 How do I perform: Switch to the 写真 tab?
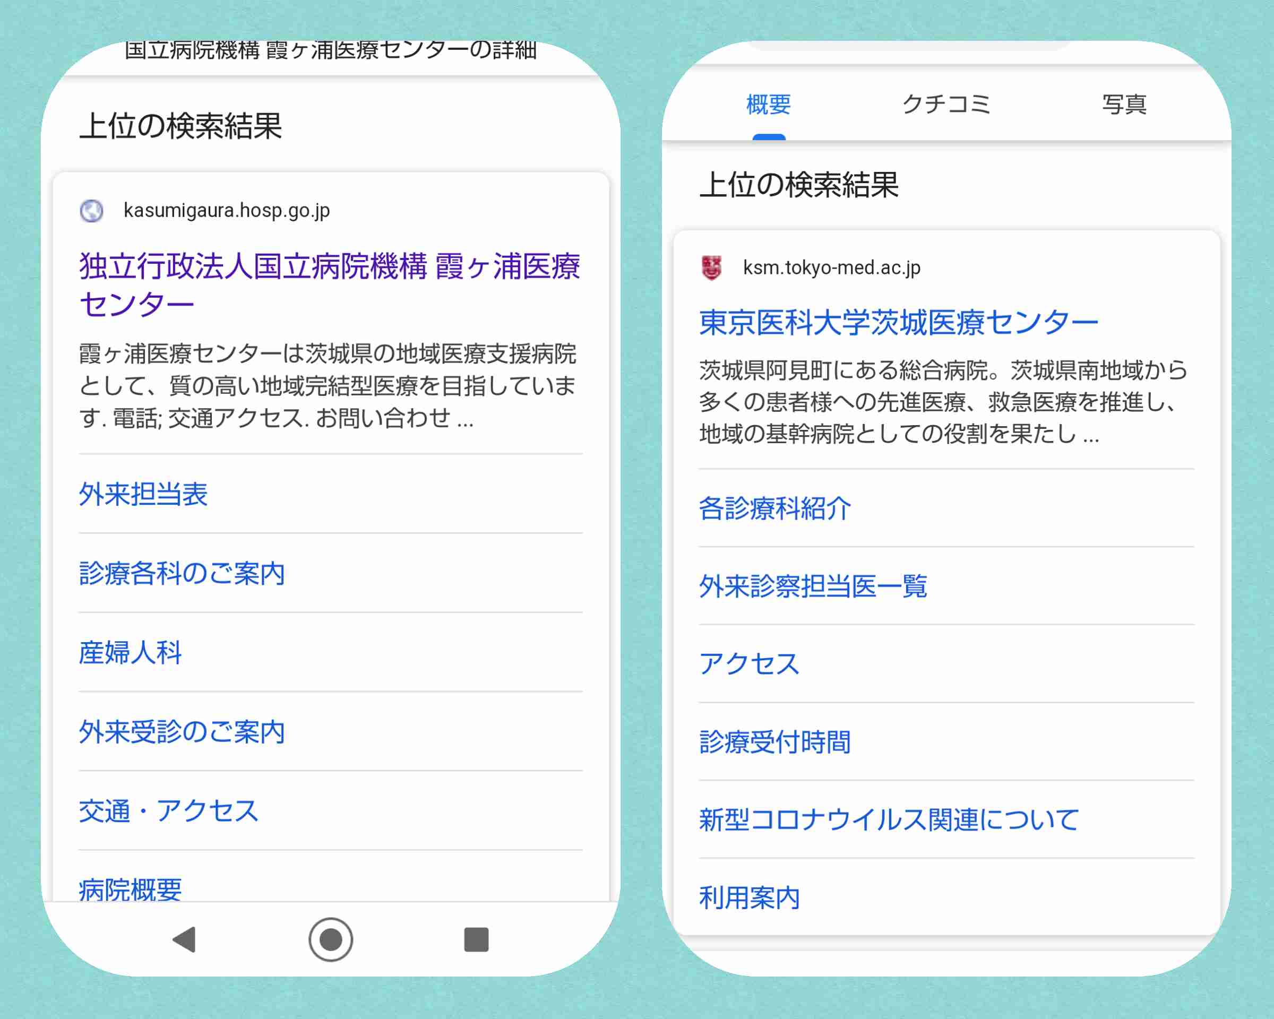point(1124,105)
